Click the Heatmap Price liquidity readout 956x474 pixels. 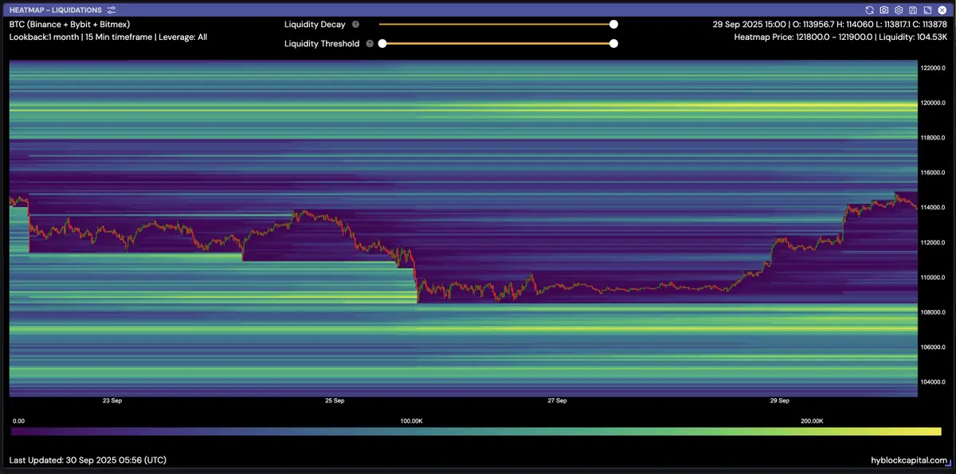[x=840, y=37]
